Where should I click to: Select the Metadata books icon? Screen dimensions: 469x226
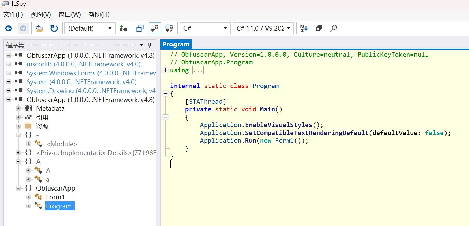click(28, 108)
